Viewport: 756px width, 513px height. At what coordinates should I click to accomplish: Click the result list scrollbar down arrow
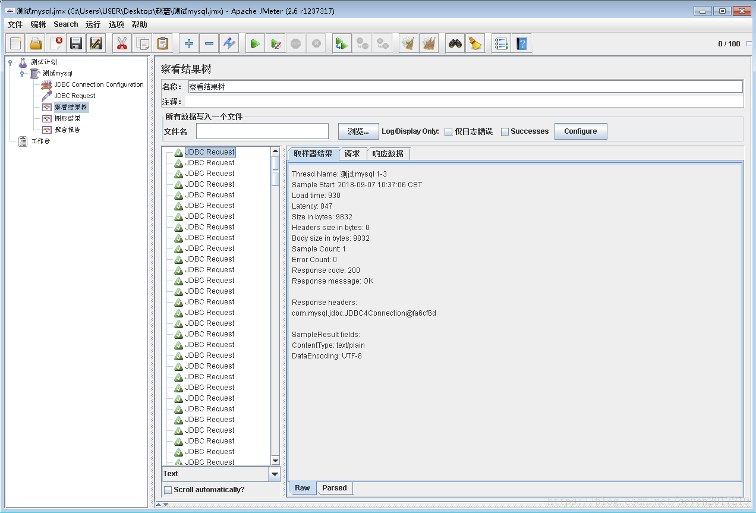point(275,461)
